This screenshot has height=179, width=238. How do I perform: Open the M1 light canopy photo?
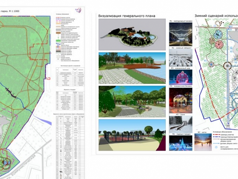181,35
